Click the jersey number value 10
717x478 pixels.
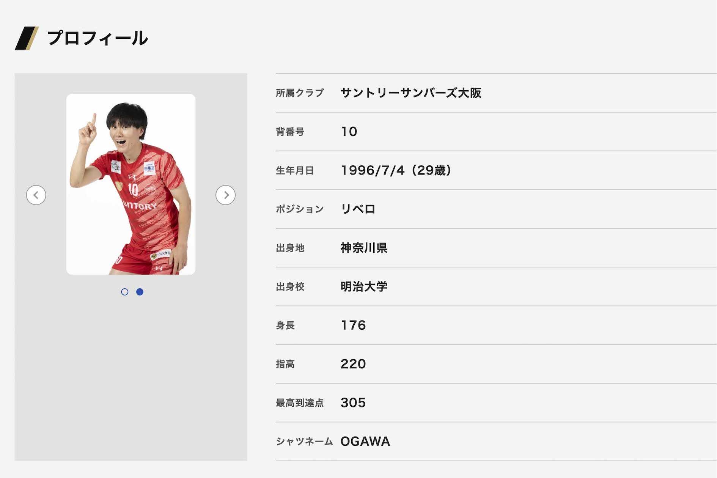349,132
